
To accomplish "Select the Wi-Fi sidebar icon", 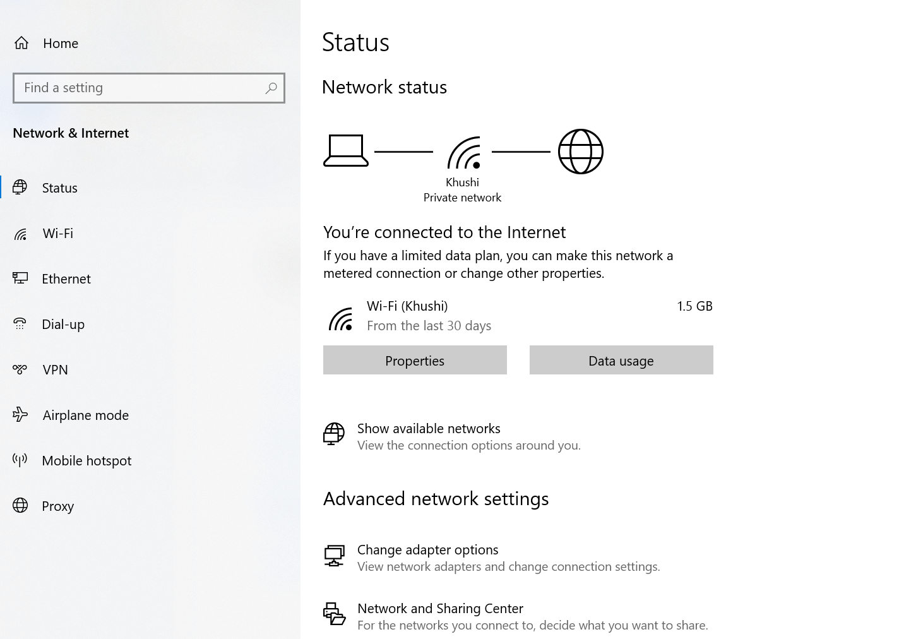I will coord(20,234).
